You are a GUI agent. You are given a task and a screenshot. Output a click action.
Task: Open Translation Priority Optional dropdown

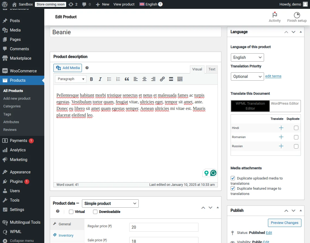click(x=247, y=76)
